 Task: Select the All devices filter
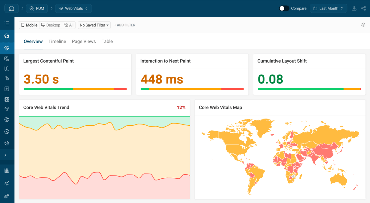[x=69, y=25]
